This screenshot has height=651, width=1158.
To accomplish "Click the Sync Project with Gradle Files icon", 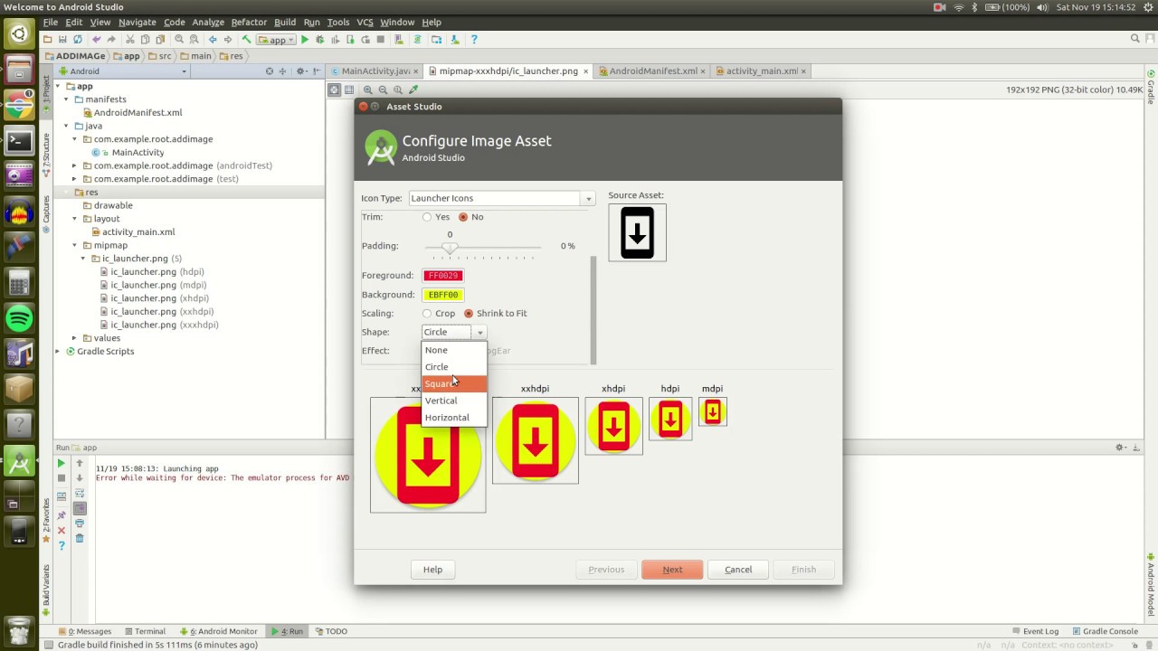I will click(418, 39).
